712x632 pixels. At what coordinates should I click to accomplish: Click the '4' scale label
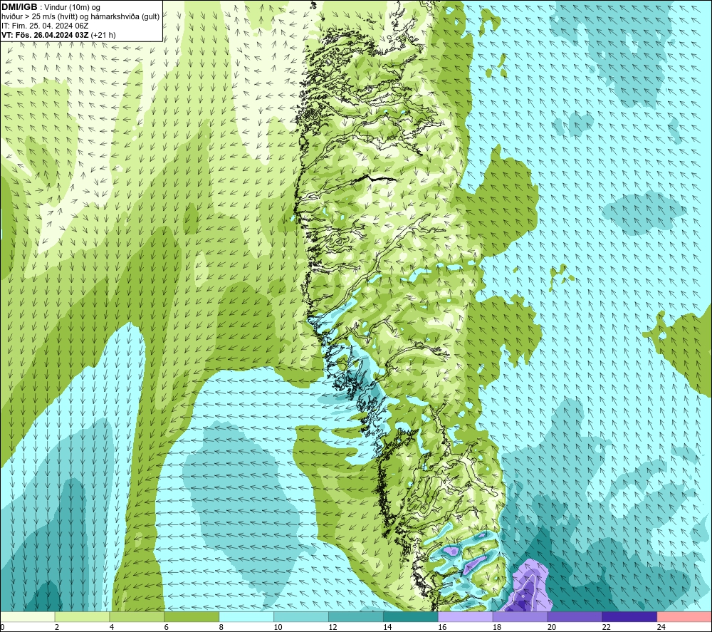tap(112, 627)
